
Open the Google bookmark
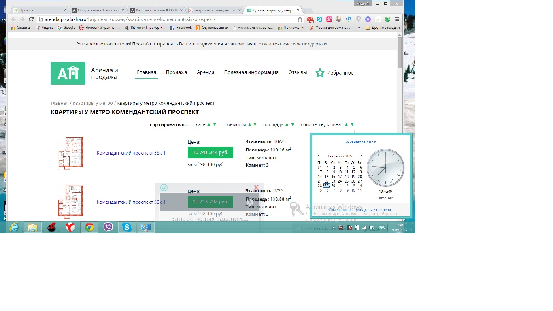tap(66, 28)
